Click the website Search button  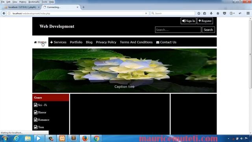pos(208,30)
